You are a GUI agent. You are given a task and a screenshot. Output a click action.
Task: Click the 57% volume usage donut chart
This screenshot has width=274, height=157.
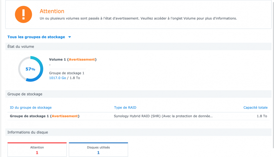click(x=31, y=69)
